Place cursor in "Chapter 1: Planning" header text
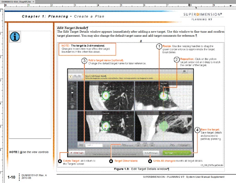 pos(45,16)
